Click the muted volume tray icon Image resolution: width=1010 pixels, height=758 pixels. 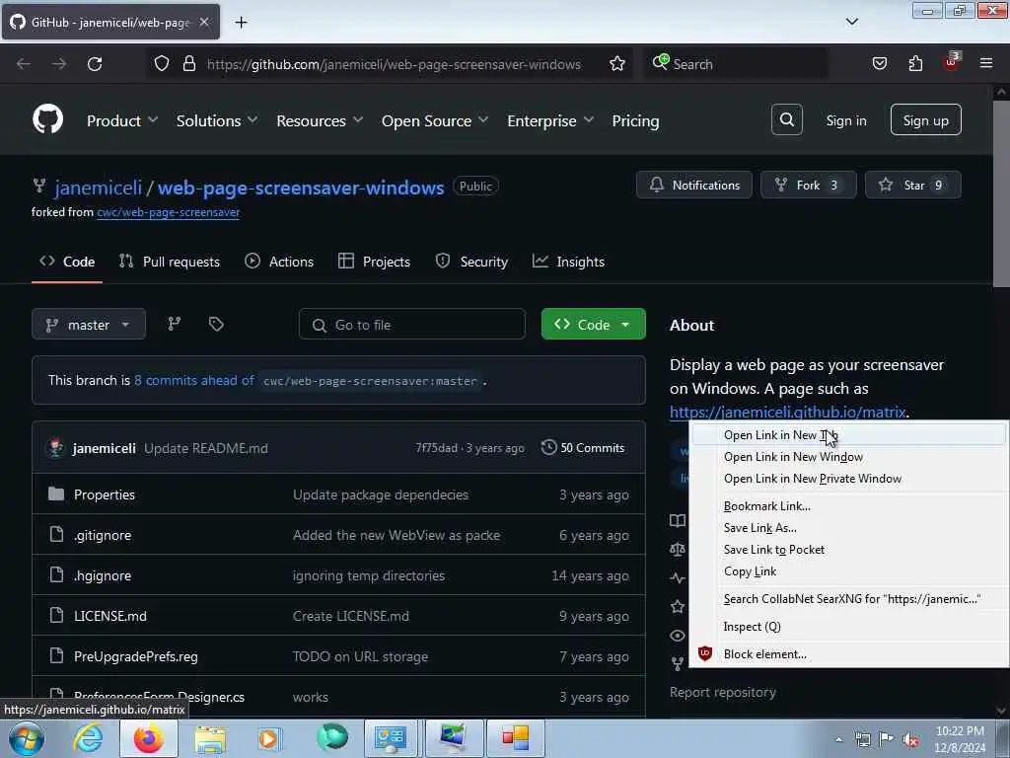coord(910,739)
